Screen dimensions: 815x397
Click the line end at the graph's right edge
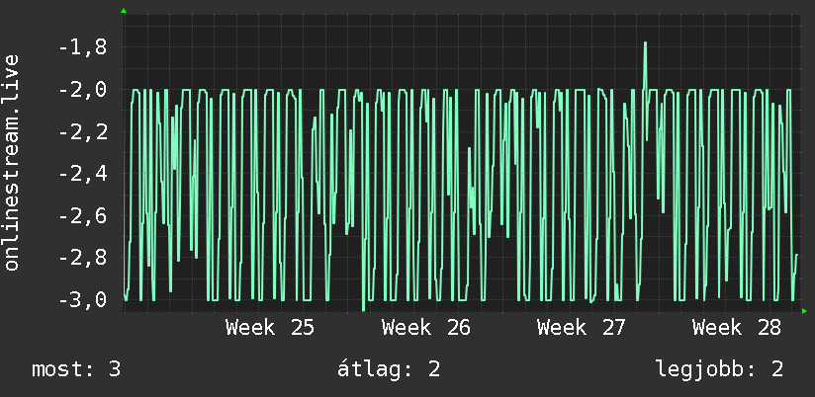pos(796,255)
